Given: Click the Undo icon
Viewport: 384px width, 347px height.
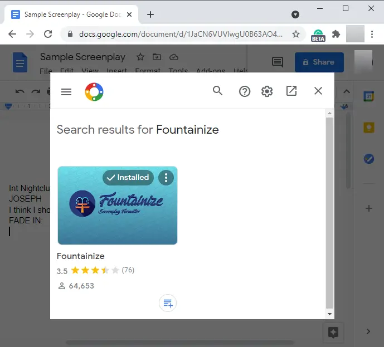Looking at the screenshot, I should 20,92.
